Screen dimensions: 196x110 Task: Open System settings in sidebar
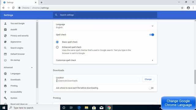[x=14, y=98]
